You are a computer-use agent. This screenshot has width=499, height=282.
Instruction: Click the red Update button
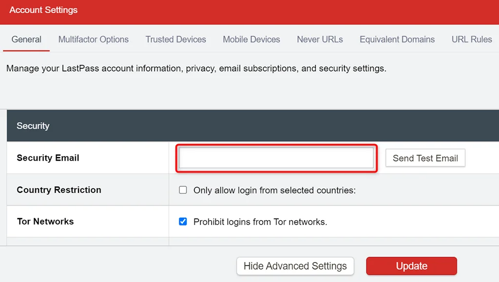click(x=411, y=266)
